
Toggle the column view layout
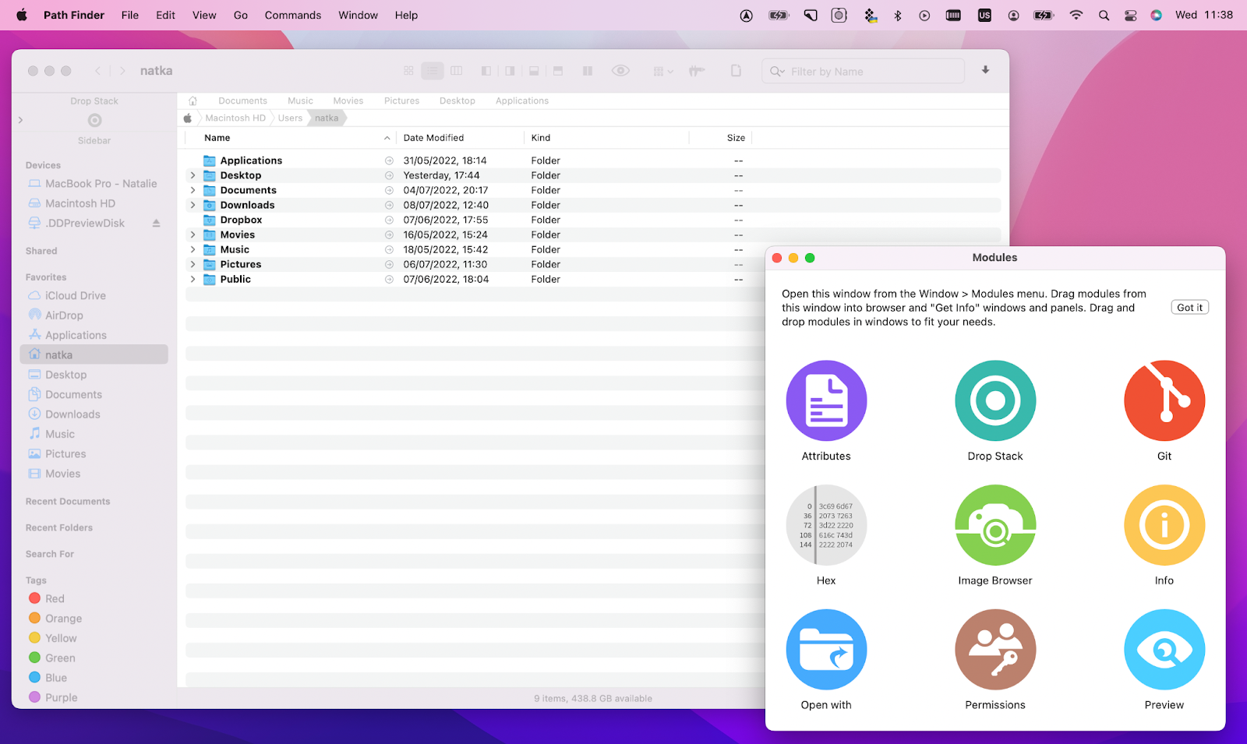(x=456, y=70)
